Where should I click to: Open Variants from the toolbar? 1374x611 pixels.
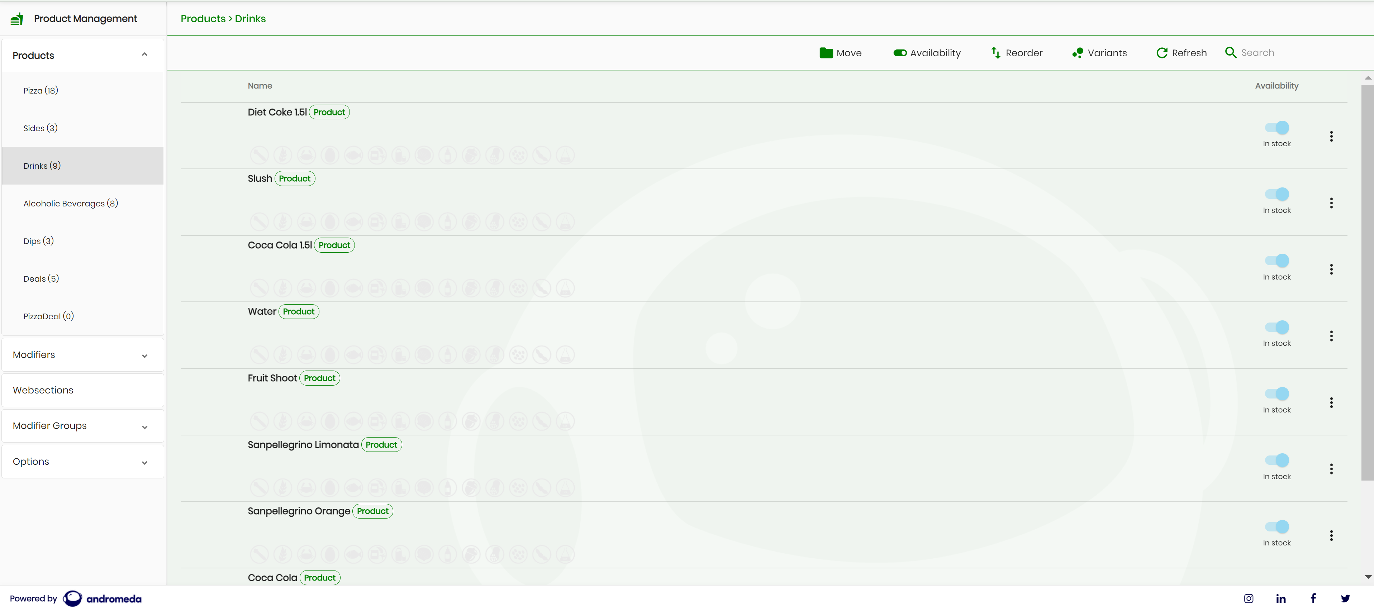[1099, 53]
